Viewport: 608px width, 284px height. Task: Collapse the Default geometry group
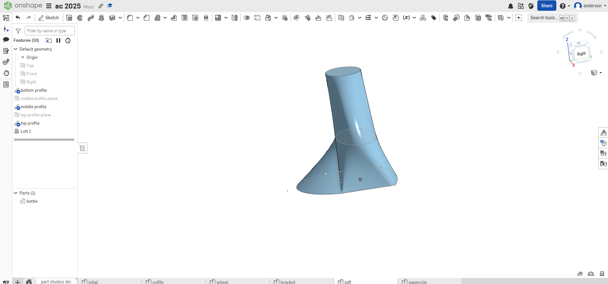point(16,49)
